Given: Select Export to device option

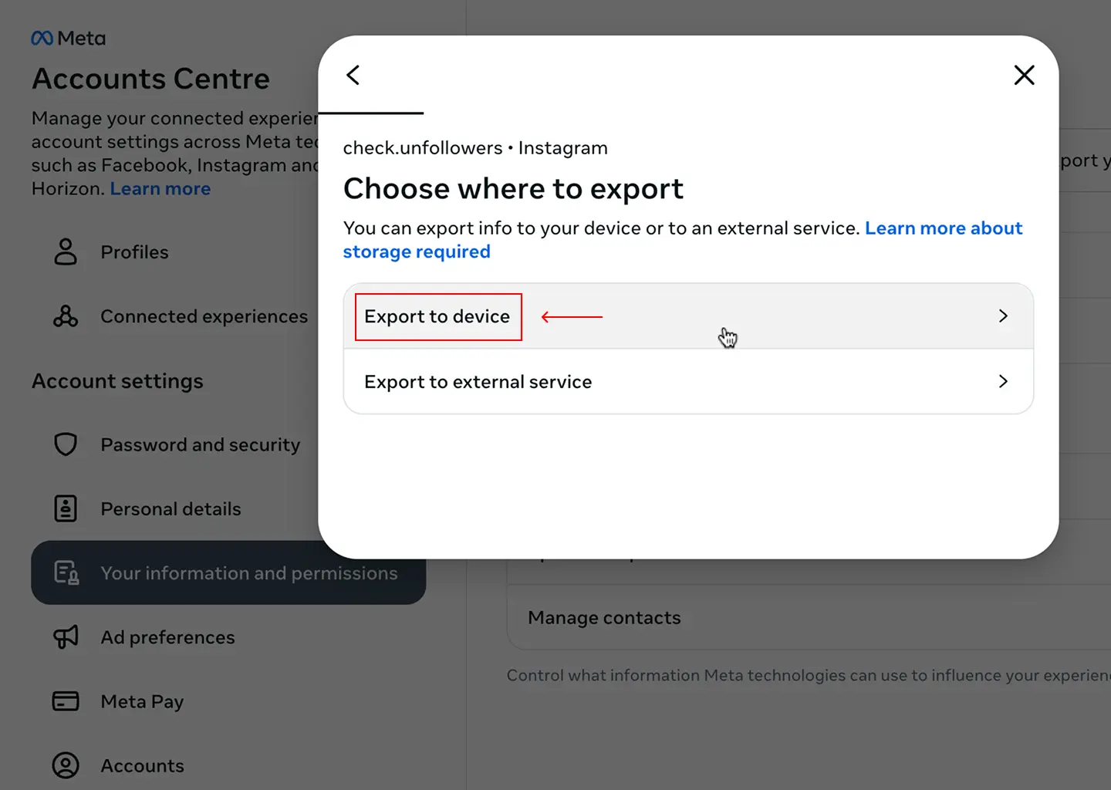Looking at the screenshot, I should point(437,316).
